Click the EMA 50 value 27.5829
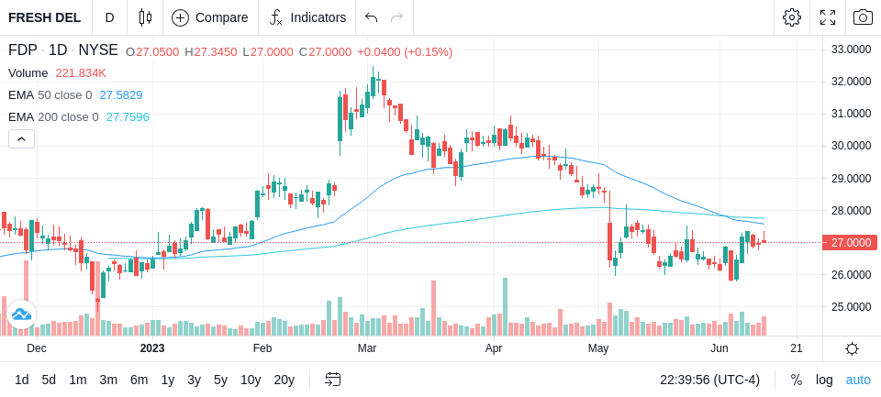This screenshot has width=881, height=397. [121, 95]
